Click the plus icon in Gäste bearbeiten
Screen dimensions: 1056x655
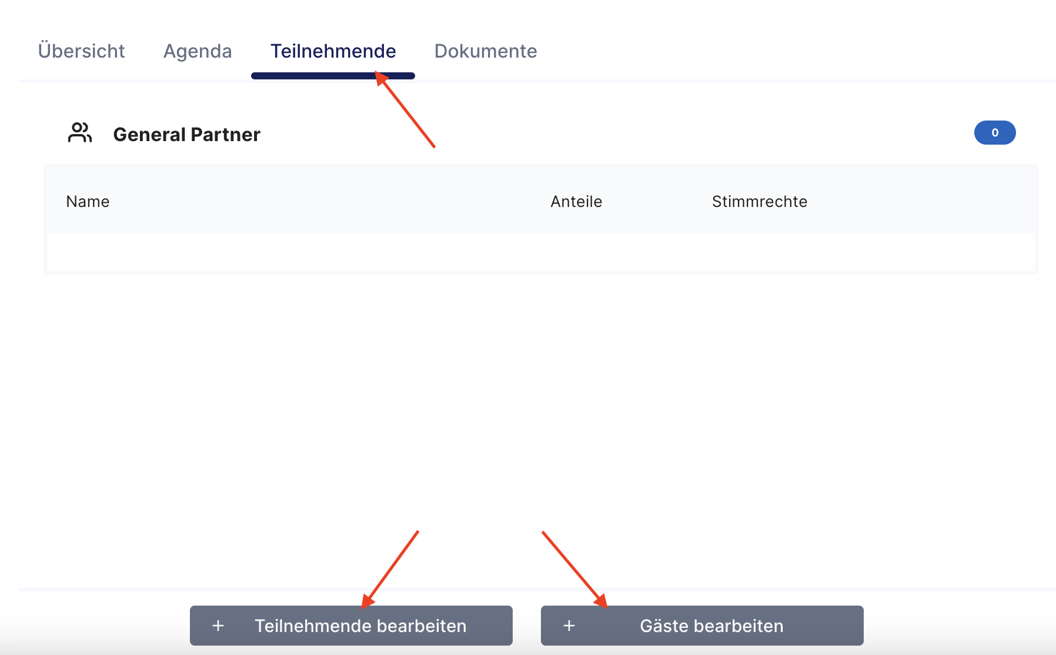coord(569,626)
